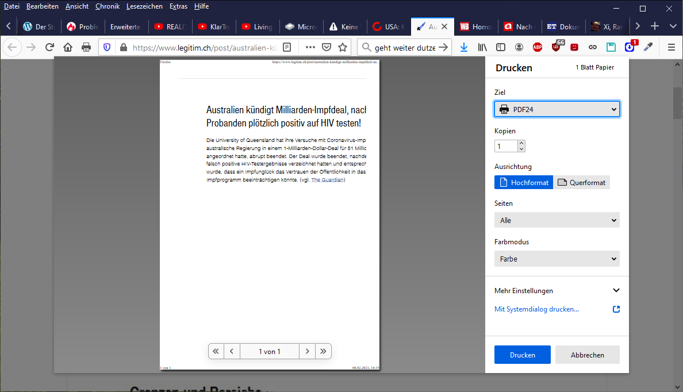
Task: Go to next preview page
Action: [x=308, y=351]
